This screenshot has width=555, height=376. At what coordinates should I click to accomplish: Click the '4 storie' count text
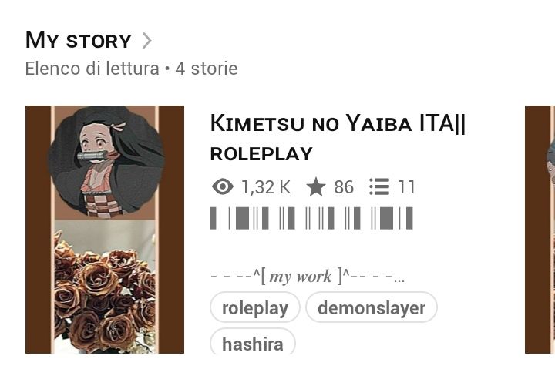pyautogui.click(x=207, y=69)
